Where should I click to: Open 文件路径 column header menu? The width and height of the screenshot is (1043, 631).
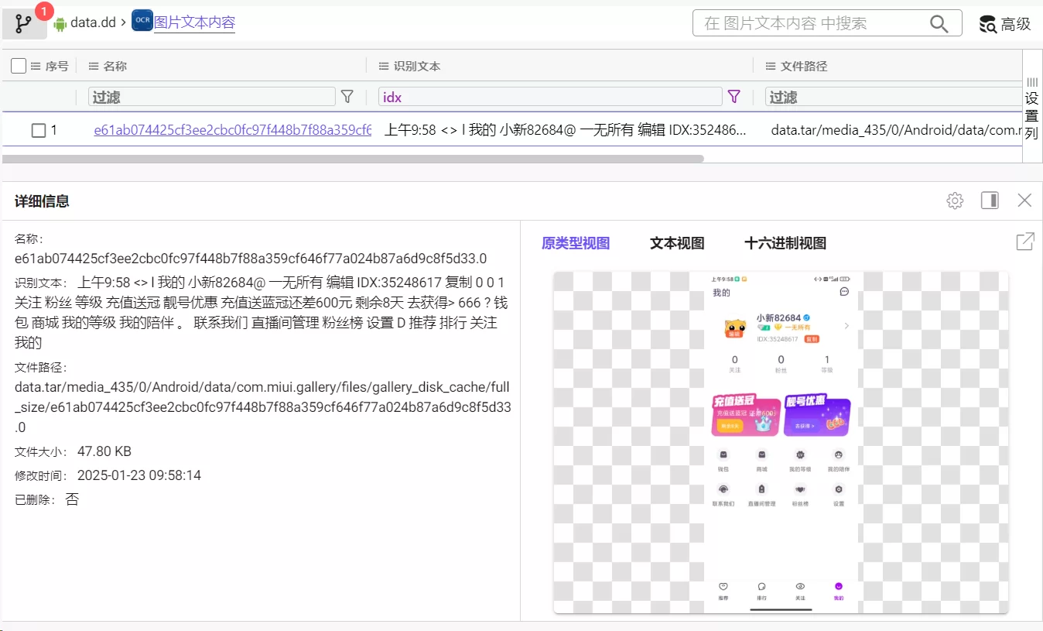click(771, 67)
